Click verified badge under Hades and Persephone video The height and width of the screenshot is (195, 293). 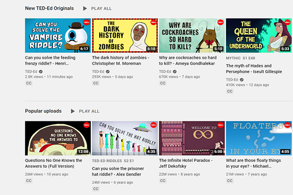pyautogui.click(x=241, y=79)
